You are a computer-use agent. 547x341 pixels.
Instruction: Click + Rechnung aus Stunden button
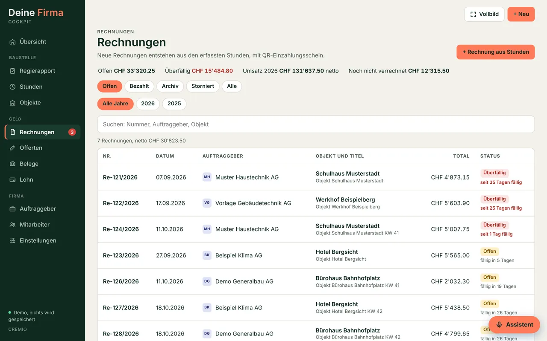(x=496, y=52)
